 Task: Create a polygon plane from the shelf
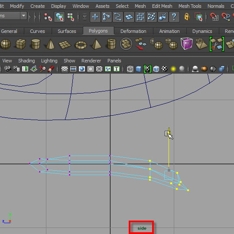coord(65,45)
